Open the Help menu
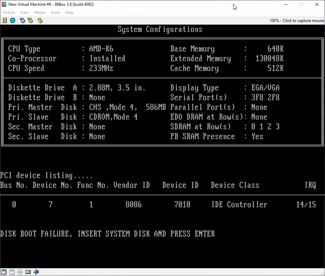The image size is (325, 276). click(x=69, y=13)
